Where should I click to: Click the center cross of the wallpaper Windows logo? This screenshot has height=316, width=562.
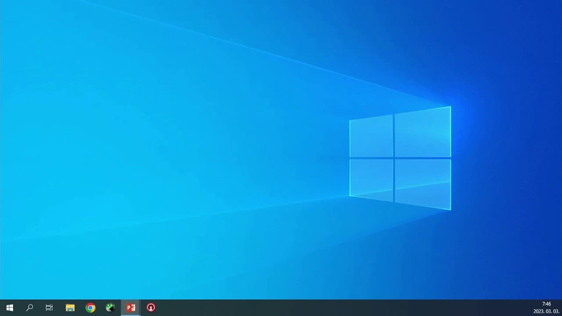pos(394,158)
